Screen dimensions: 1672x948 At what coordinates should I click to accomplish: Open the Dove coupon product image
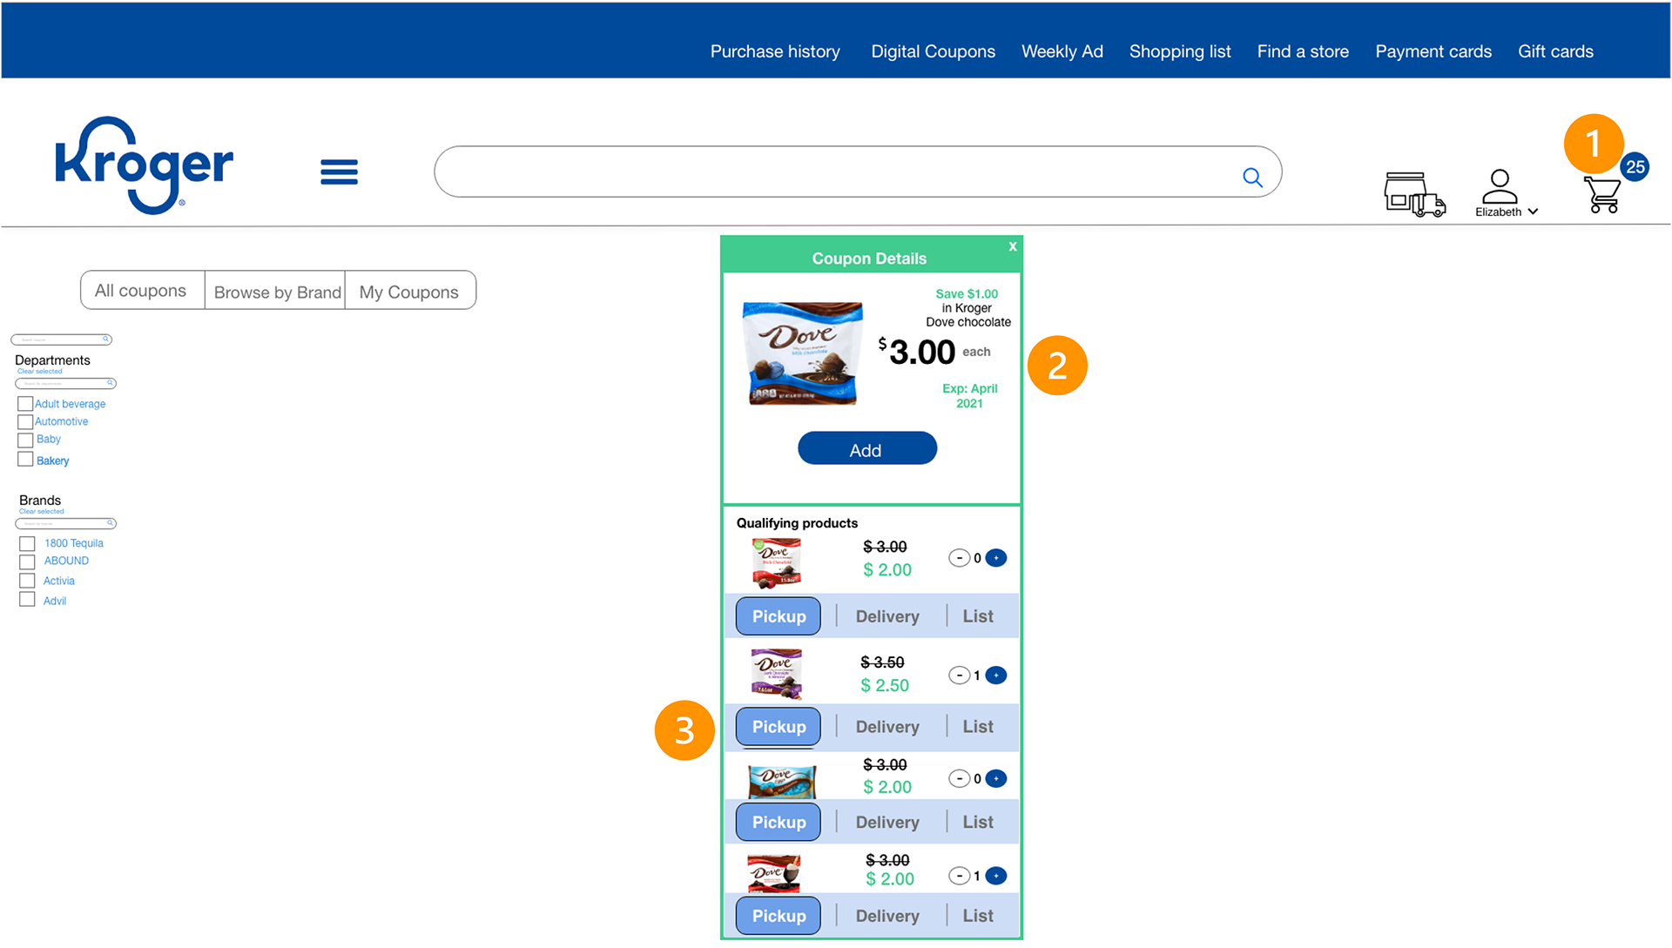pos(804,353)
